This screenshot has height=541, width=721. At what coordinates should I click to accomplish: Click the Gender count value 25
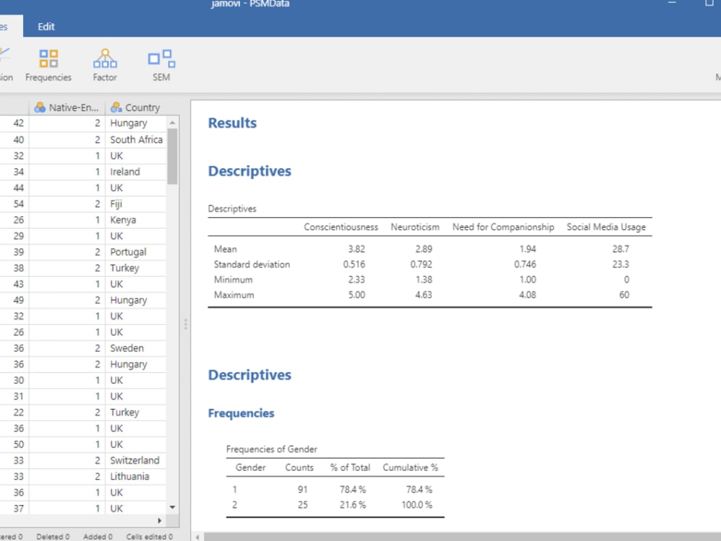[302, 505]
